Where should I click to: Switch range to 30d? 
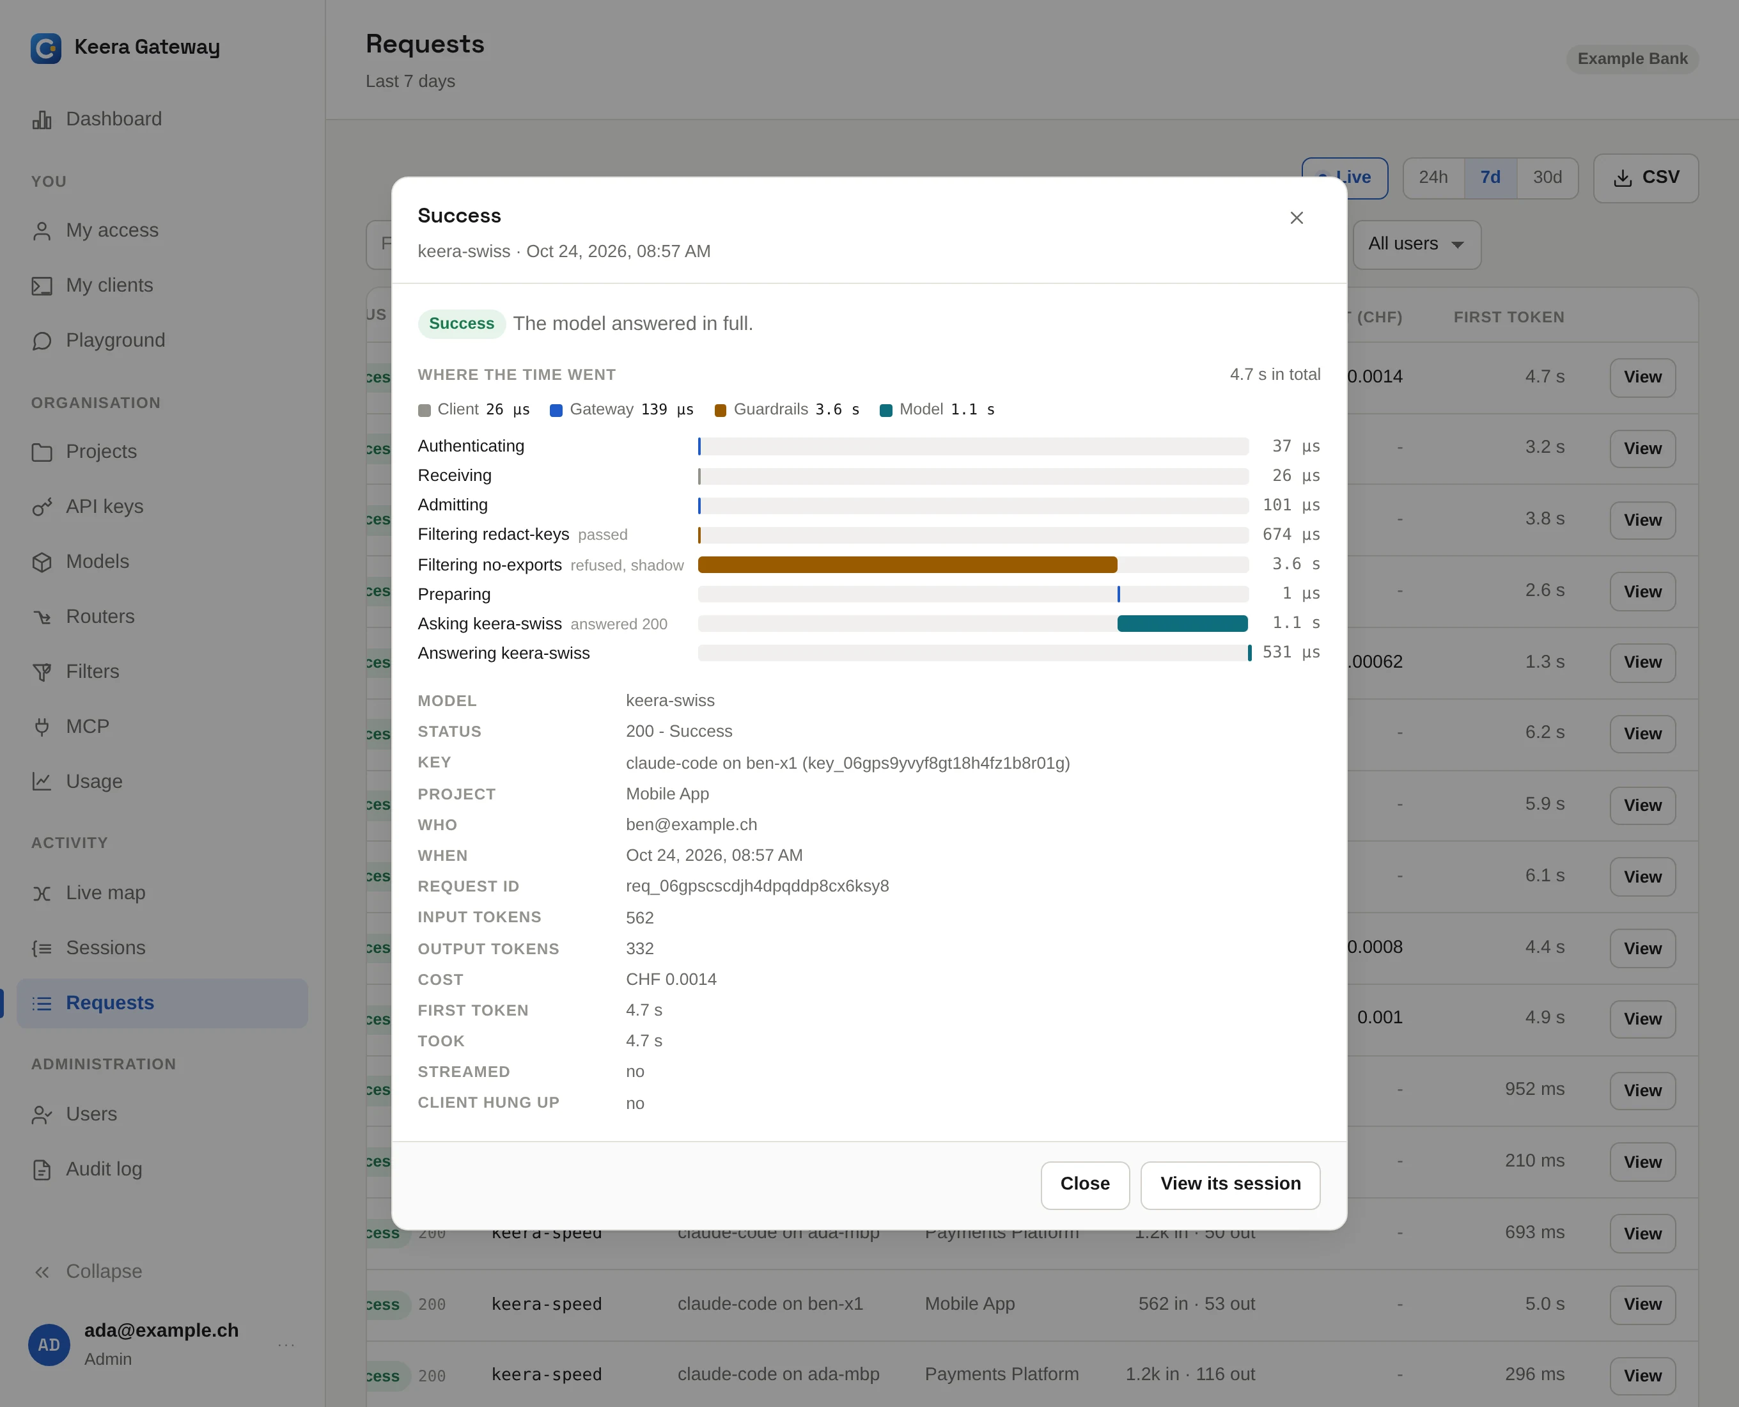1547,178
